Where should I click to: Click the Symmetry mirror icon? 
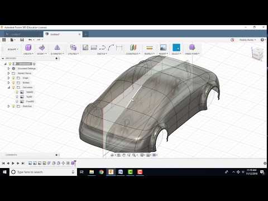tap(57, 47)
